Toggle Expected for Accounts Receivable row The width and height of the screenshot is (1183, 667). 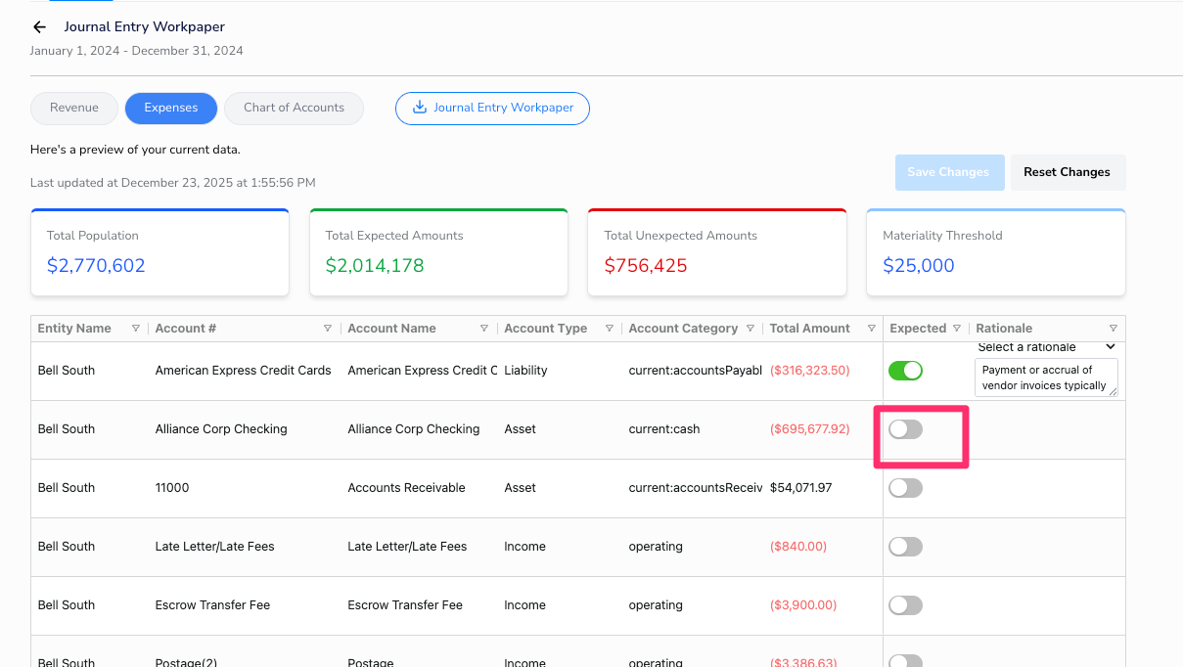905,488
